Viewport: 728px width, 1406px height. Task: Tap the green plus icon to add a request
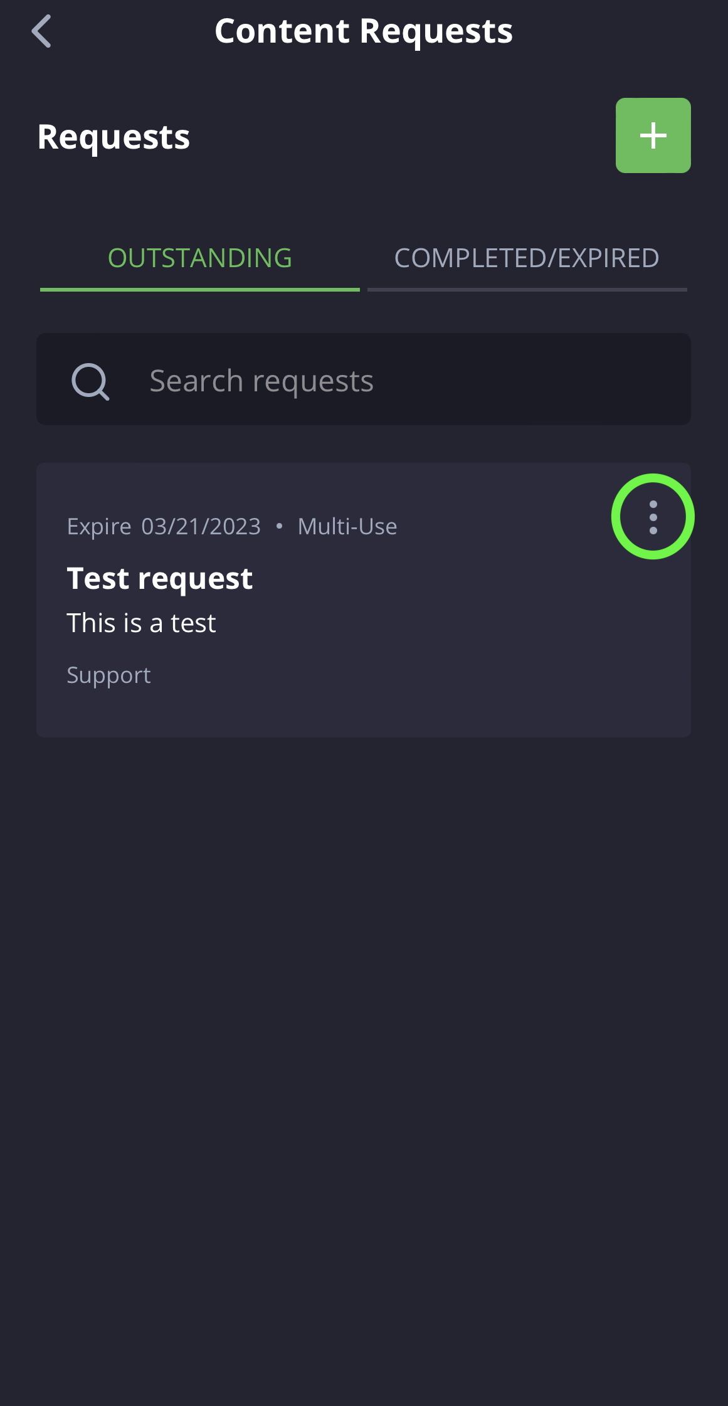coord(653,135)
